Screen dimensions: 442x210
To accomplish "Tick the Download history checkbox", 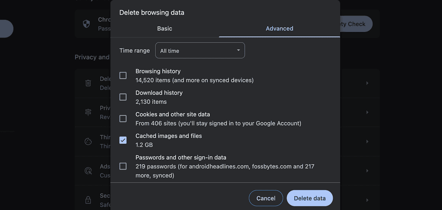I will (x=123, y=97).
